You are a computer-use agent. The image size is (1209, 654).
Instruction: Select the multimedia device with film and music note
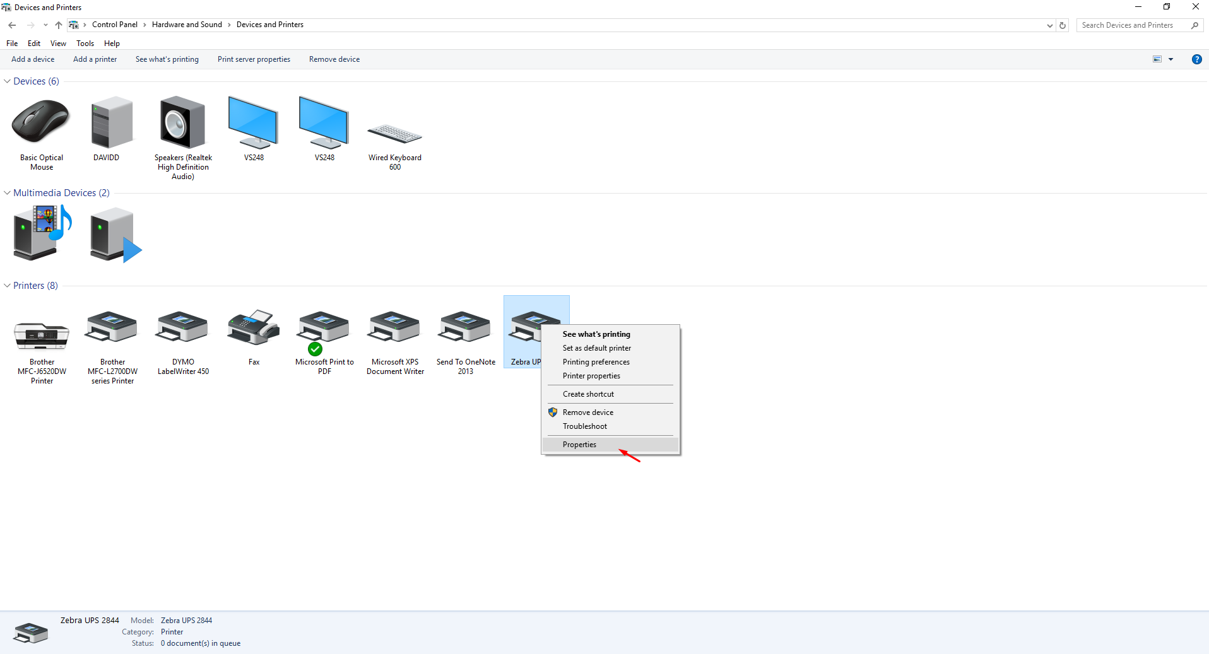(42, 233)
